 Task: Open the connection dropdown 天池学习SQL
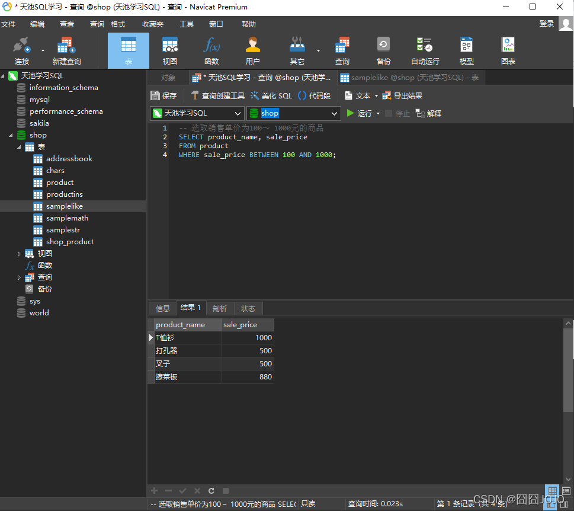pyautogui.click(x=197, y=113)
